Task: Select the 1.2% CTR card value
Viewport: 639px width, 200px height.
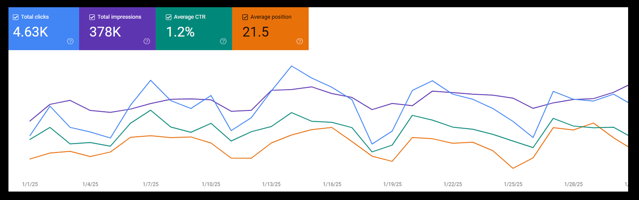Action: [x=180, y=32]
